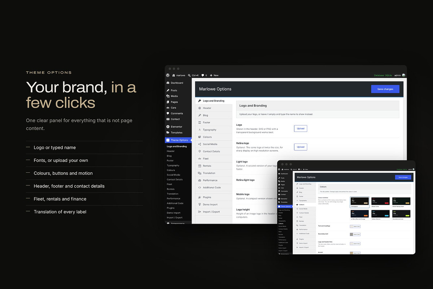Screen dimensions: 433x289
Task: Open Performance options tab, Logo and Branding window
Action: [x=214, y=180]
